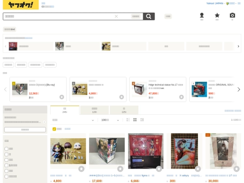244x183 pixels.
Task: Add the ranked 4,800 yen Nendoroid to watchlist
Action: click(122, 97)
